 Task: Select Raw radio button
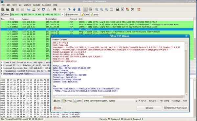[182, 101]
